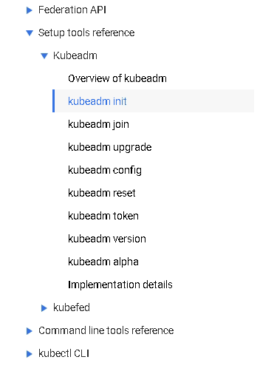Expand the kubefed section arrow

coord(44,308)
